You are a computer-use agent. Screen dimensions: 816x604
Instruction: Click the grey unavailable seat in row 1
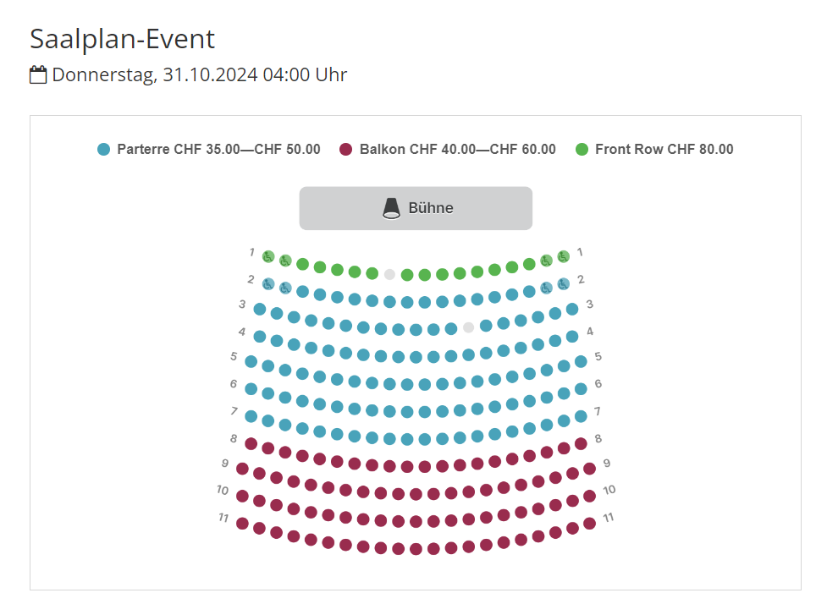[389, 274]
